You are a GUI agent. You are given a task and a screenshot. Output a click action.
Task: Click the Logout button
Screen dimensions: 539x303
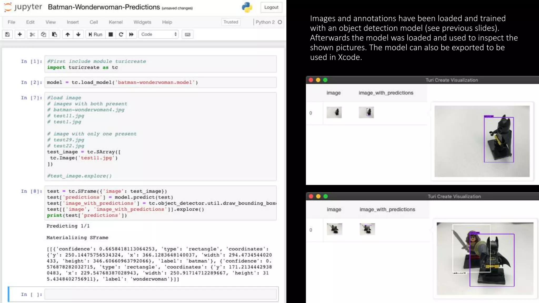[271, 7]
